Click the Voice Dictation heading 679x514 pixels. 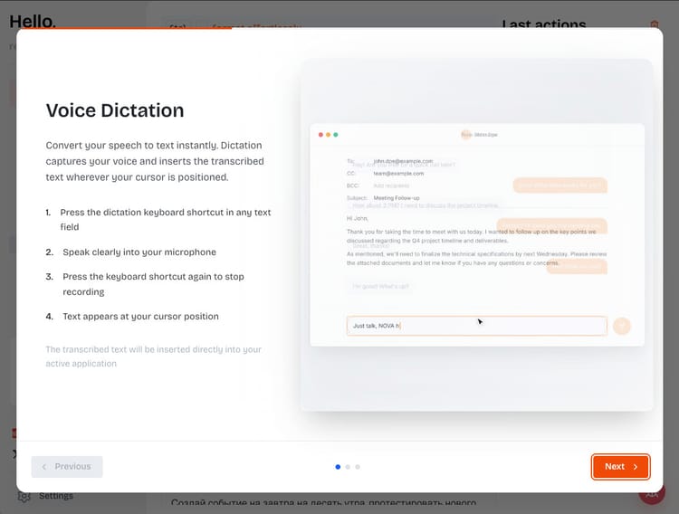pos(115,110)
